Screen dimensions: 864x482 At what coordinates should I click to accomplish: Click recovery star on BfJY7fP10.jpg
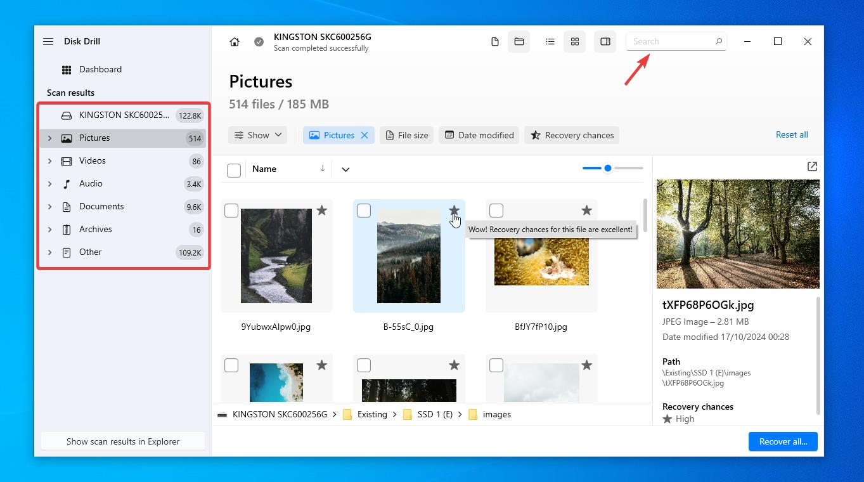click(x=586, y=210)
